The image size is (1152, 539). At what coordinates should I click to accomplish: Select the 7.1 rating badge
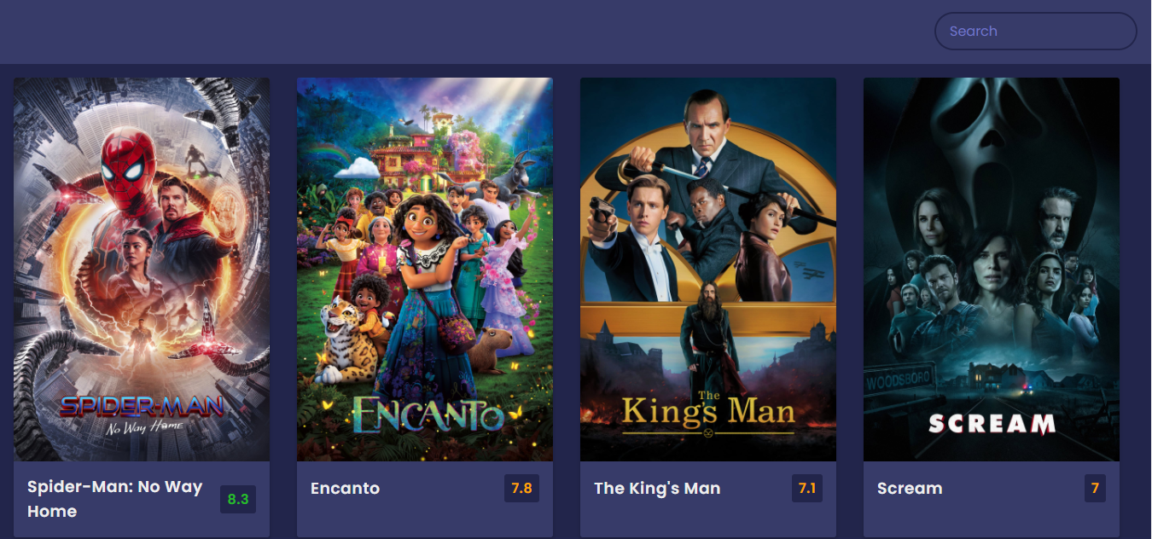807,489
